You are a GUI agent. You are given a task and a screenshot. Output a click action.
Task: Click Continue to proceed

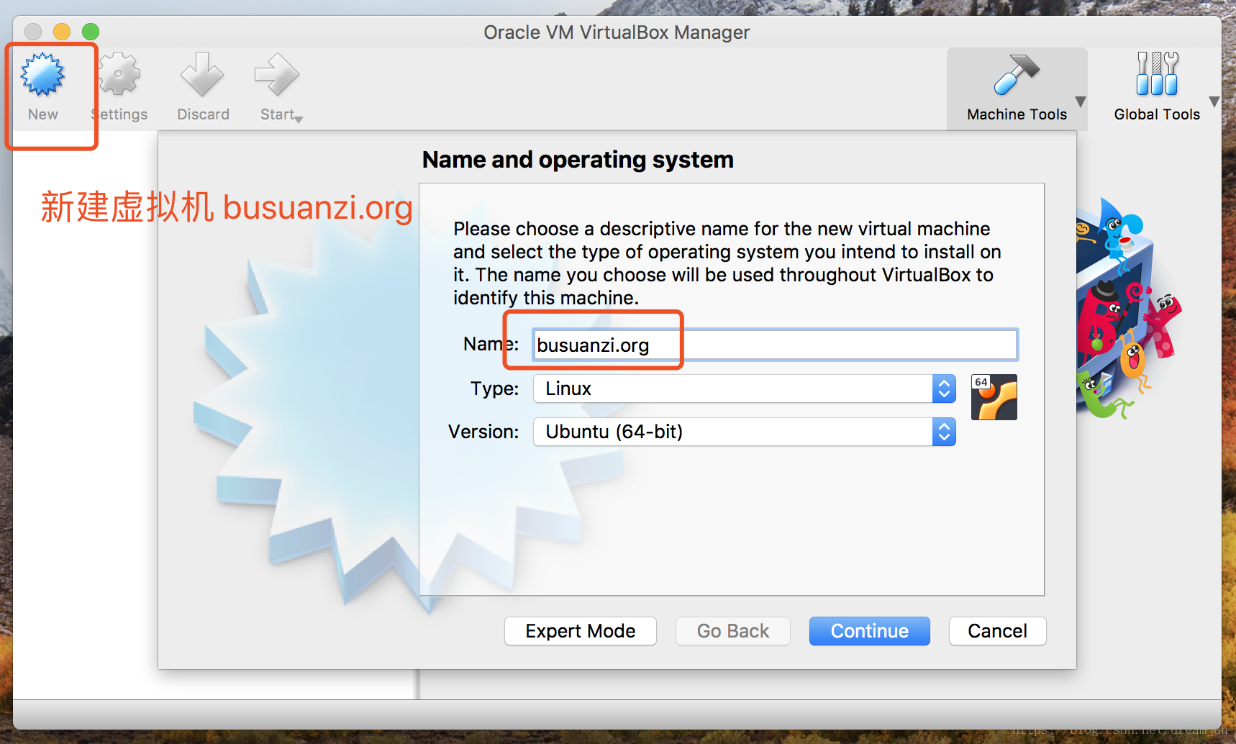pyautogui.click(x=869, y=631)
